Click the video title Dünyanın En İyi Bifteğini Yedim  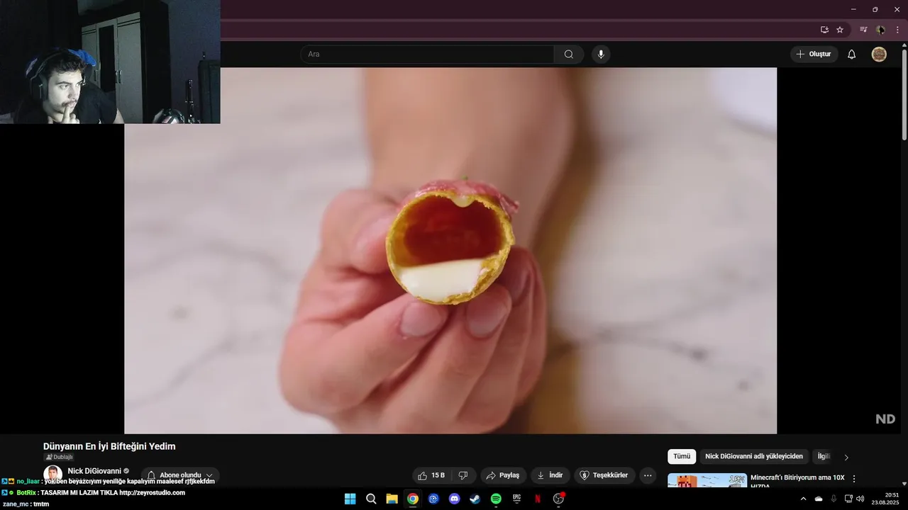109,446
